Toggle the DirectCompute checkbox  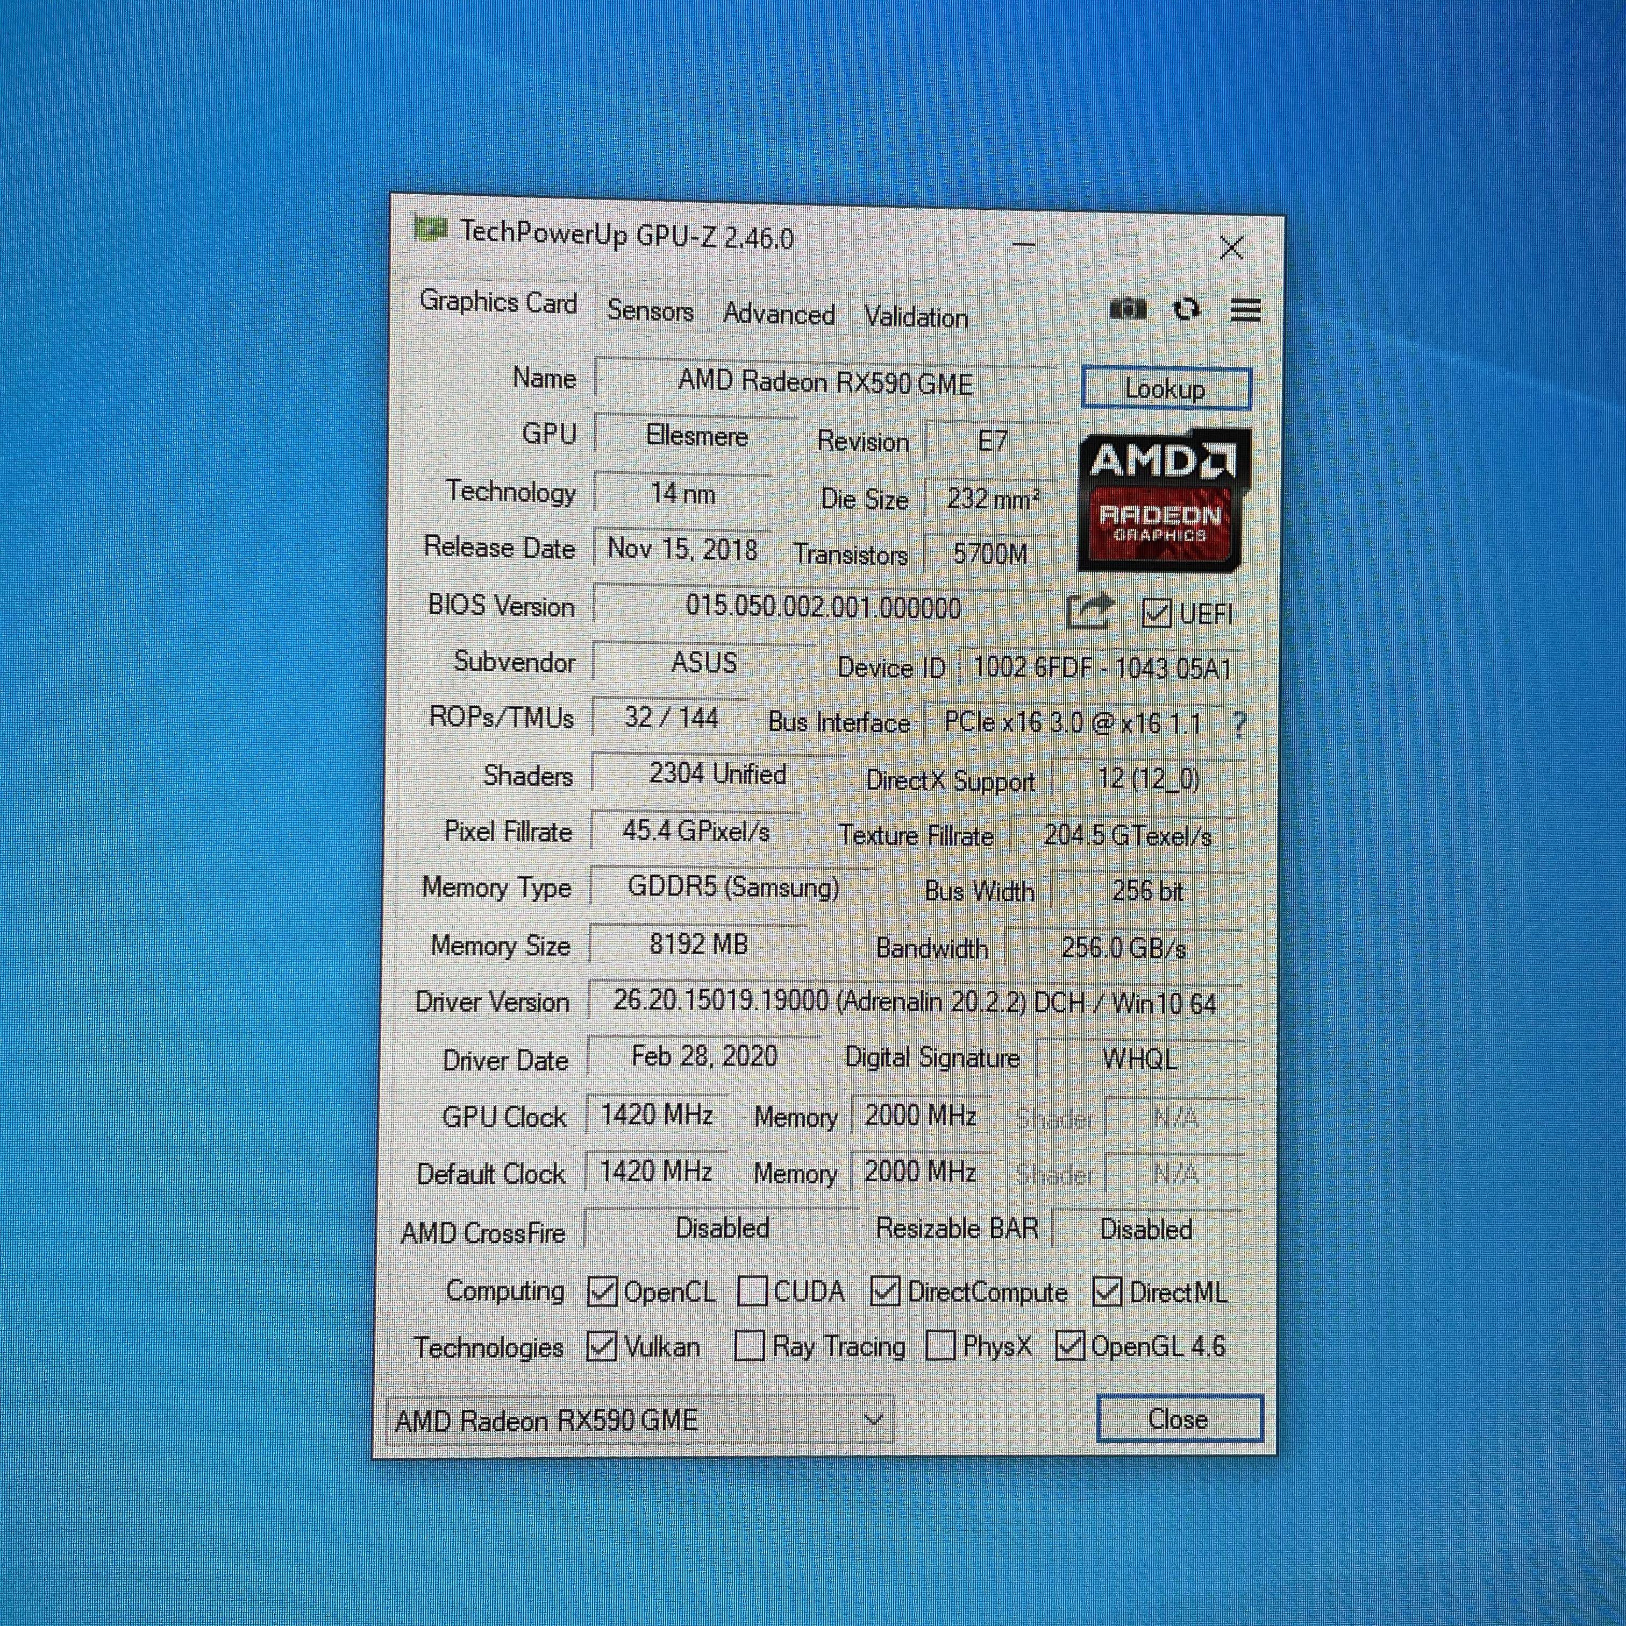(885, 1291)
